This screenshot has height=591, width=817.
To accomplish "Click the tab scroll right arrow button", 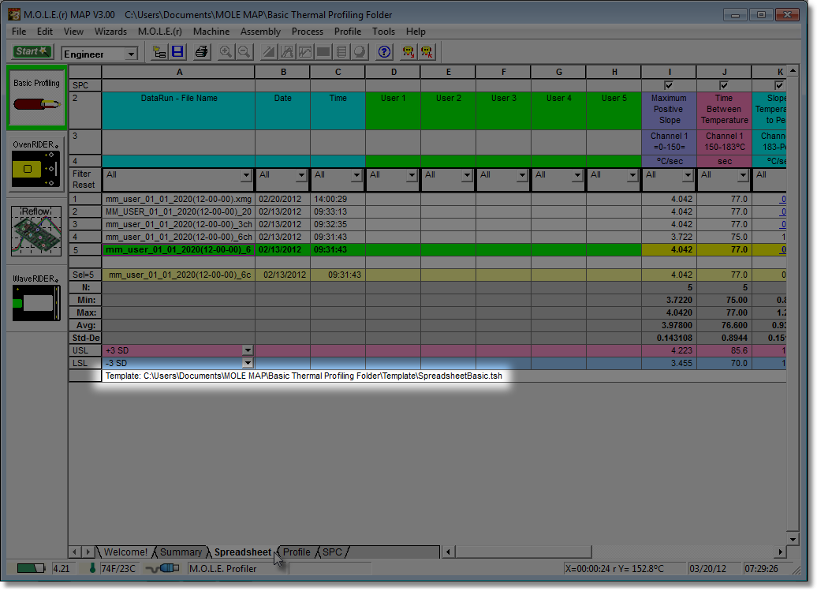I will (88, 552).
